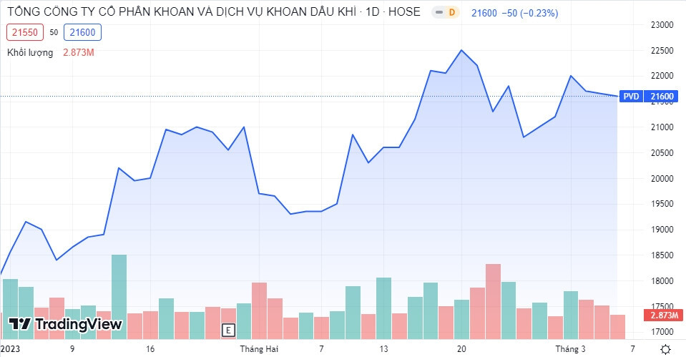The width and height of the screenshot is (686, 357).
Task: Click the blue buy price 21600 button
Action: click(82, 32)
